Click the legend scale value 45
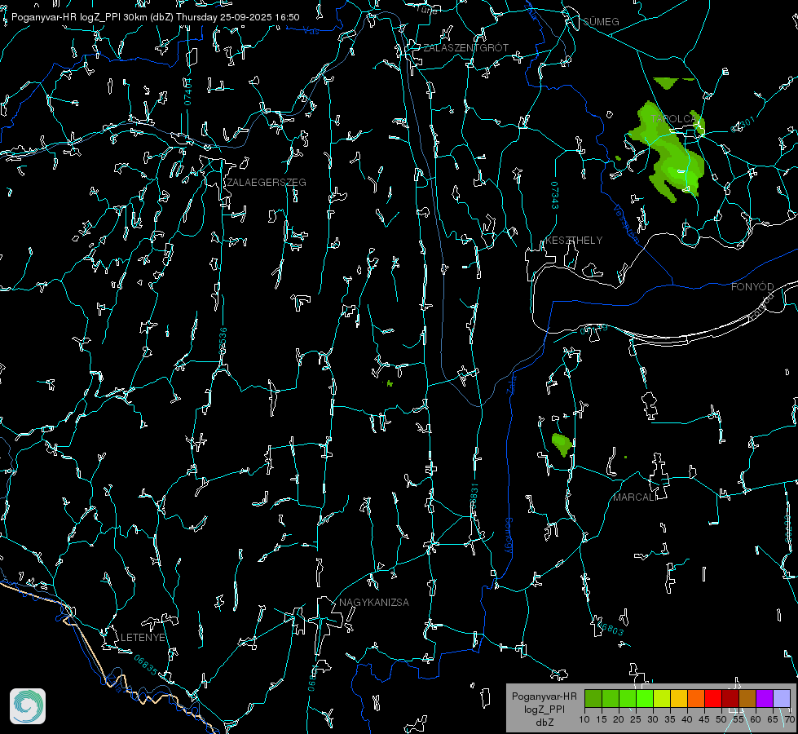This screenshot has height=734, width=798. 704,719
